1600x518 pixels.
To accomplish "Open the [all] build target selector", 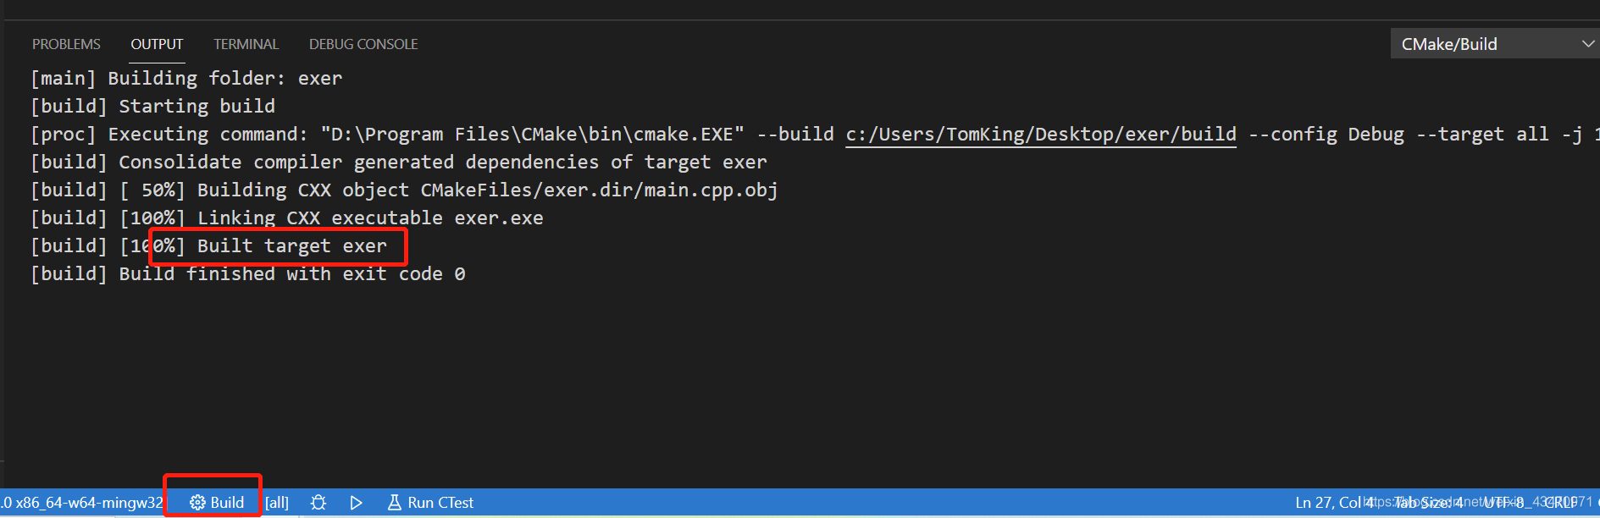I will 277,502.
